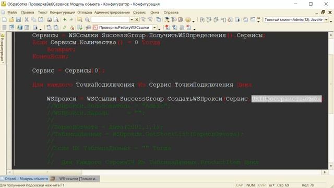
Task: Click the NUM indicator in status bar
Action: click(250, 185)
